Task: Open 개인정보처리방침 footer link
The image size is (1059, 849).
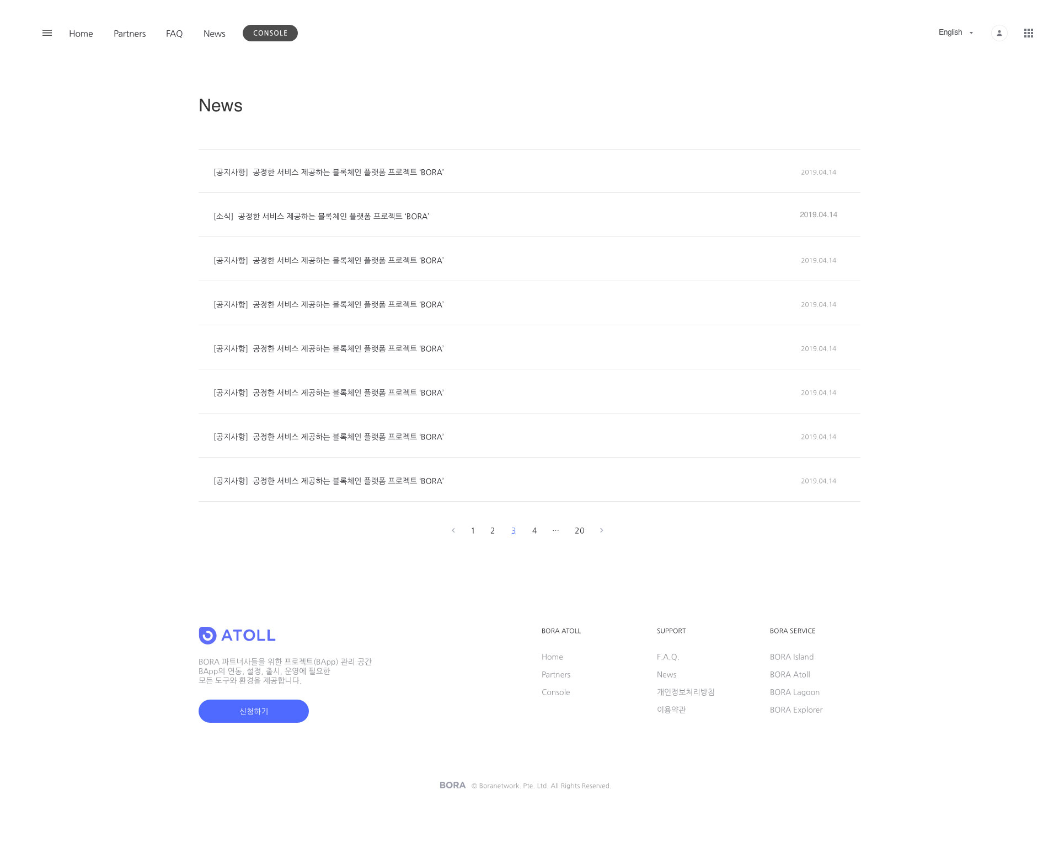Action: (686, 692)
